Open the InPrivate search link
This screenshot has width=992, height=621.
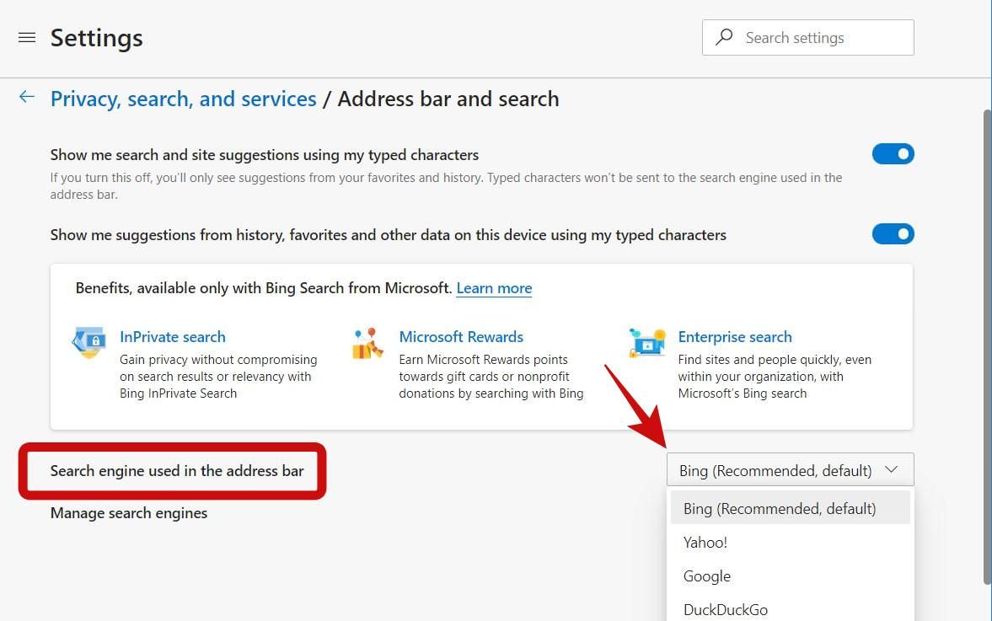click(x=173, y=337)
